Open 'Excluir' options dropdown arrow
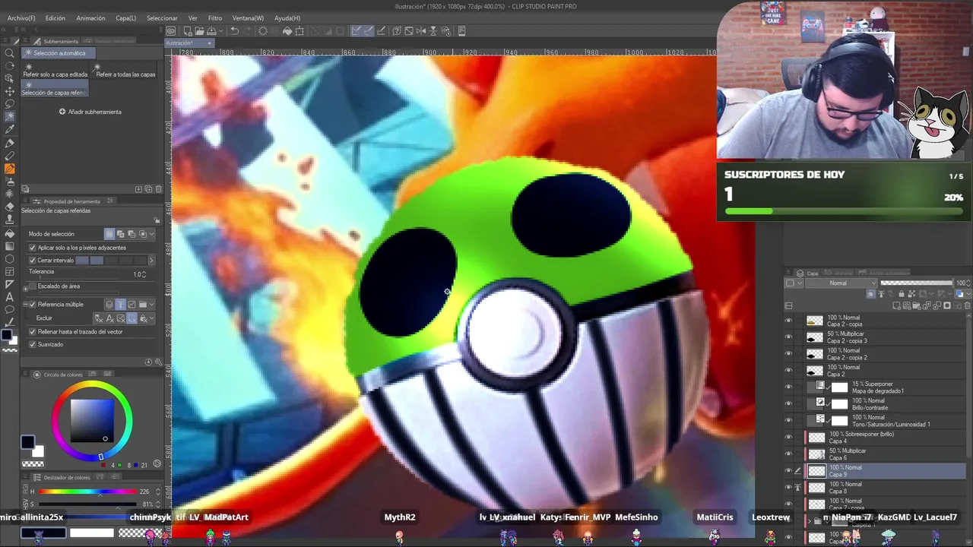 [x=152, y=318]
